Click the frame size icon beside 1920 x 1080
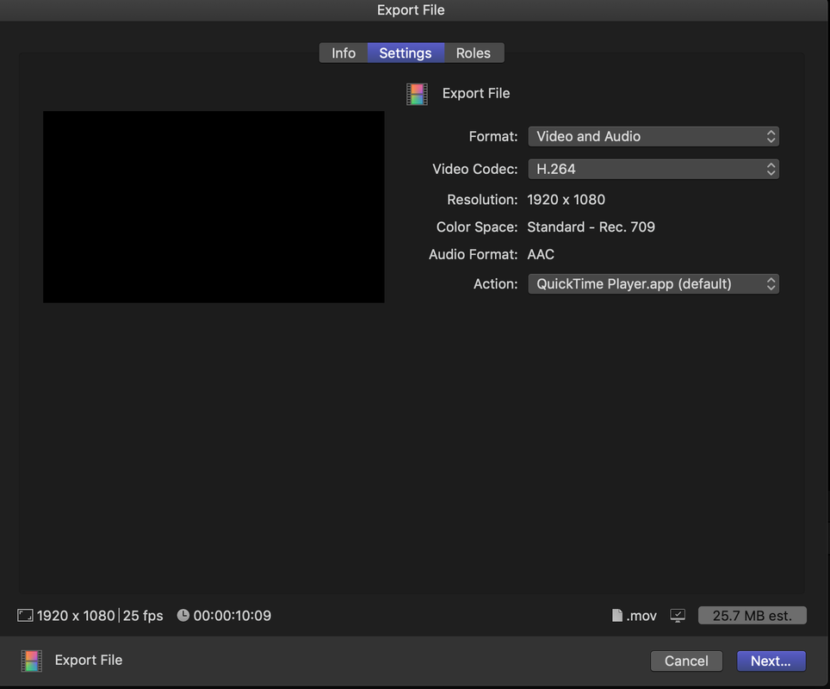This screenshot has height=689, width=830. (x=25, y=616)
